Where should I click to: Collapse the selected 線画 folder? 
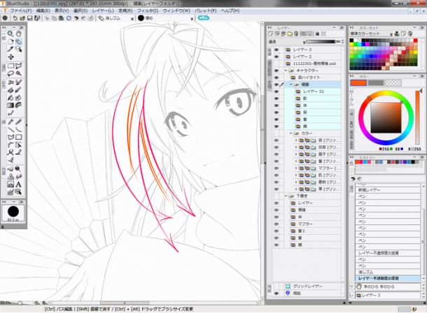click(290, 85)
